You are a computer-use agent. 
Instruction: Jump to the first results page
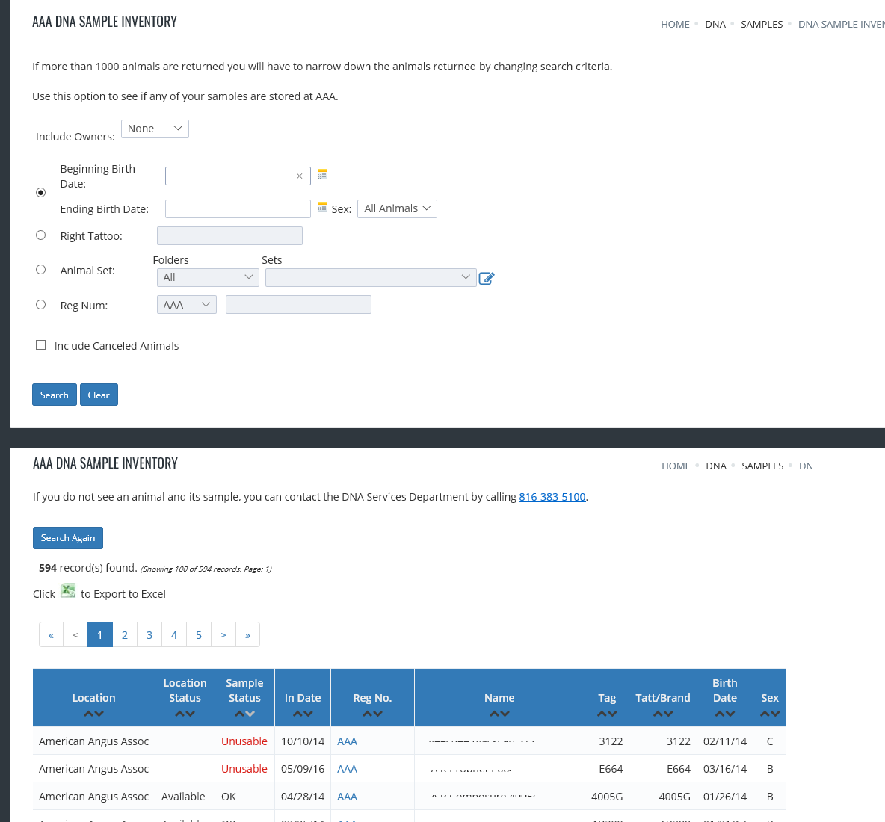[52, 634]
